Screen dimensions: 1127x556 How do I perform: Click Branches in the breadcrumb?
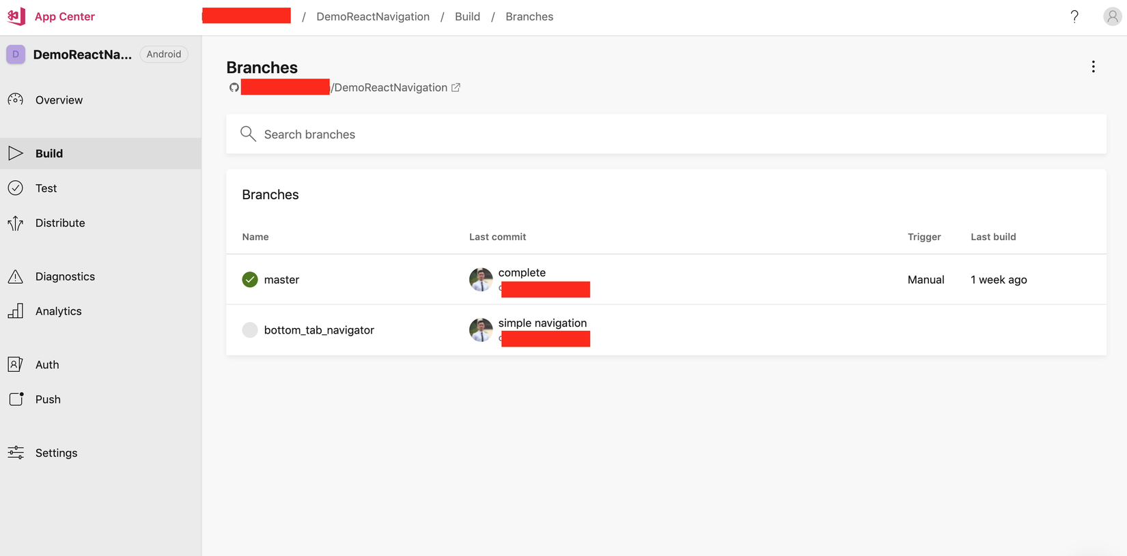(529, 16)
